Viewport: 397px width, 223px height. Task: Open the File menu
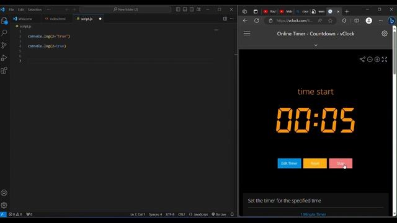click(11, 10)
